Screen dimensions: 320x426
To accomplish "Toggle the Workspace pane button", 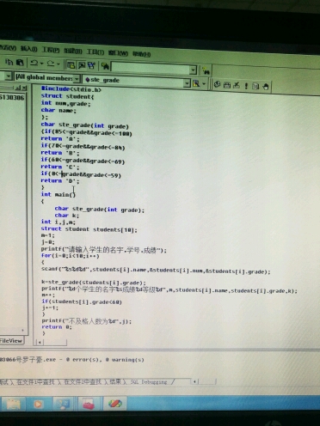I will (71, 64).
